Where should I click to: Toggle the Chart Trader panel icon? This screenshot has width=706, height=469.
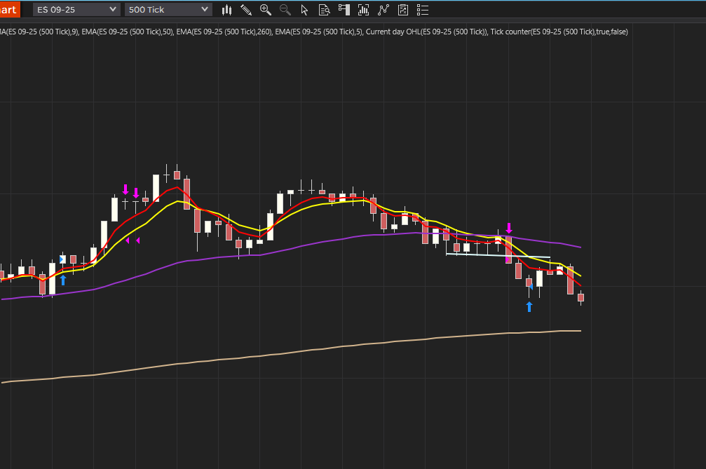(344, 10)
